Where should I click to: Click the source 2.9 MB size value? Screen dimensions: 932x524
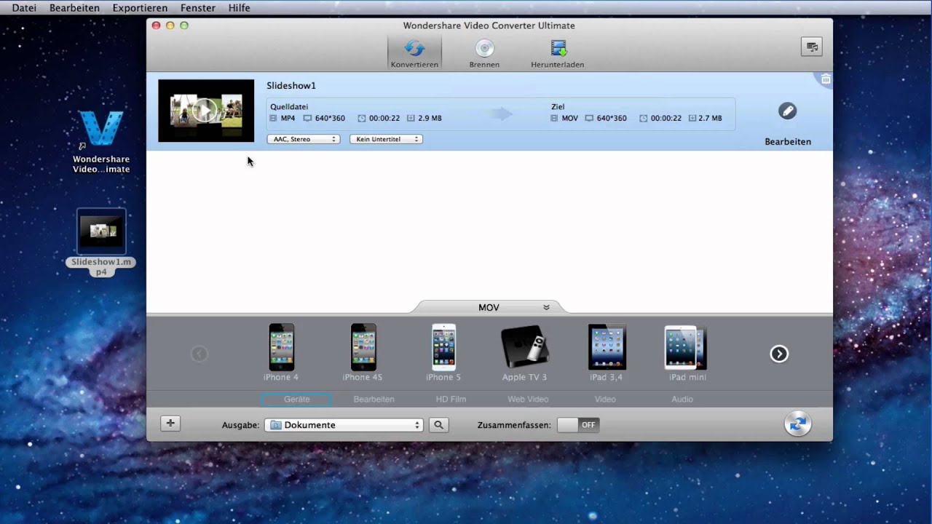click(x=430, y=118)
